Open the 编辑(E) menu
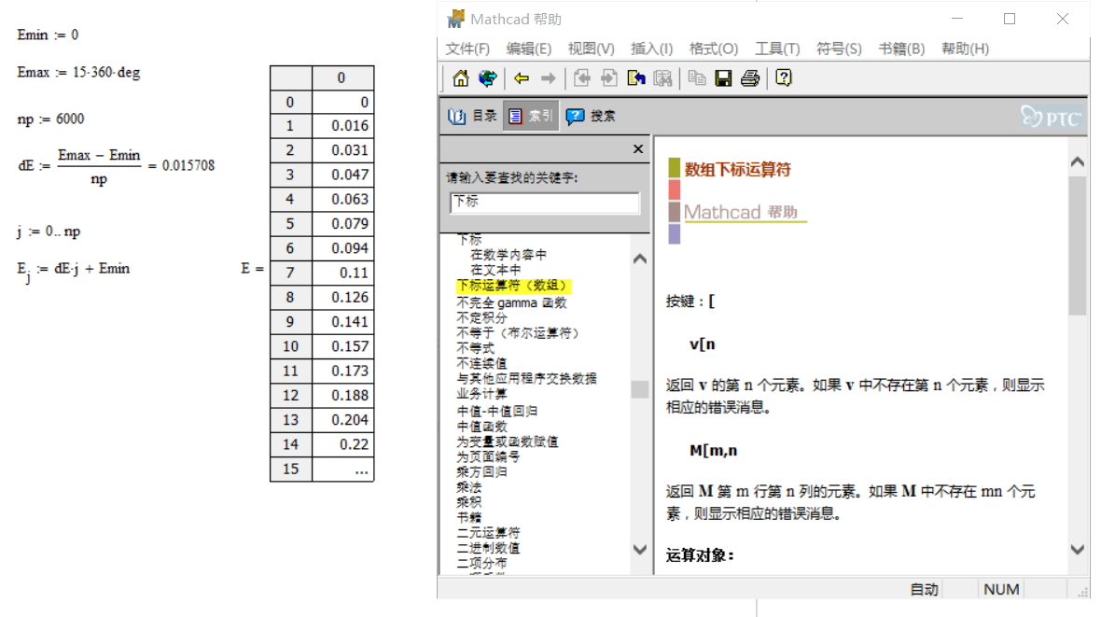 pyautogui.click(x=529, y=49)
